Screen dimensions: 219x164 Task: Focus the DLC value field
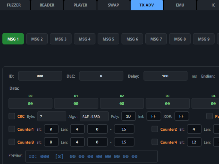click(x=101, y=76)
